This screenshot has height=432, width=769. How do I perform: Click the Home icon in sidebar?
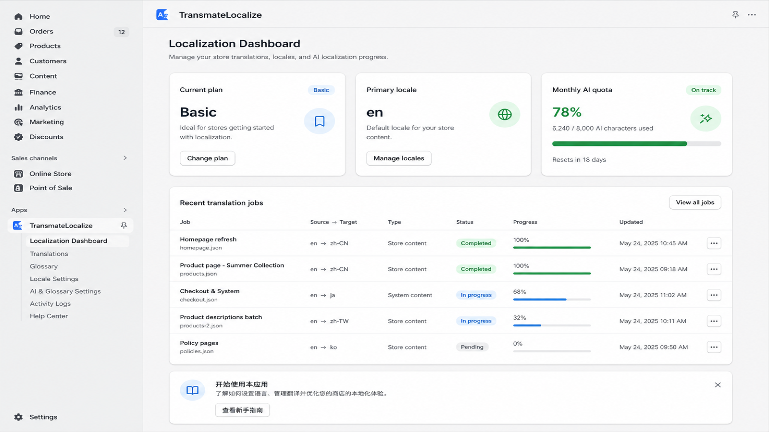click(x=18, y=16)
